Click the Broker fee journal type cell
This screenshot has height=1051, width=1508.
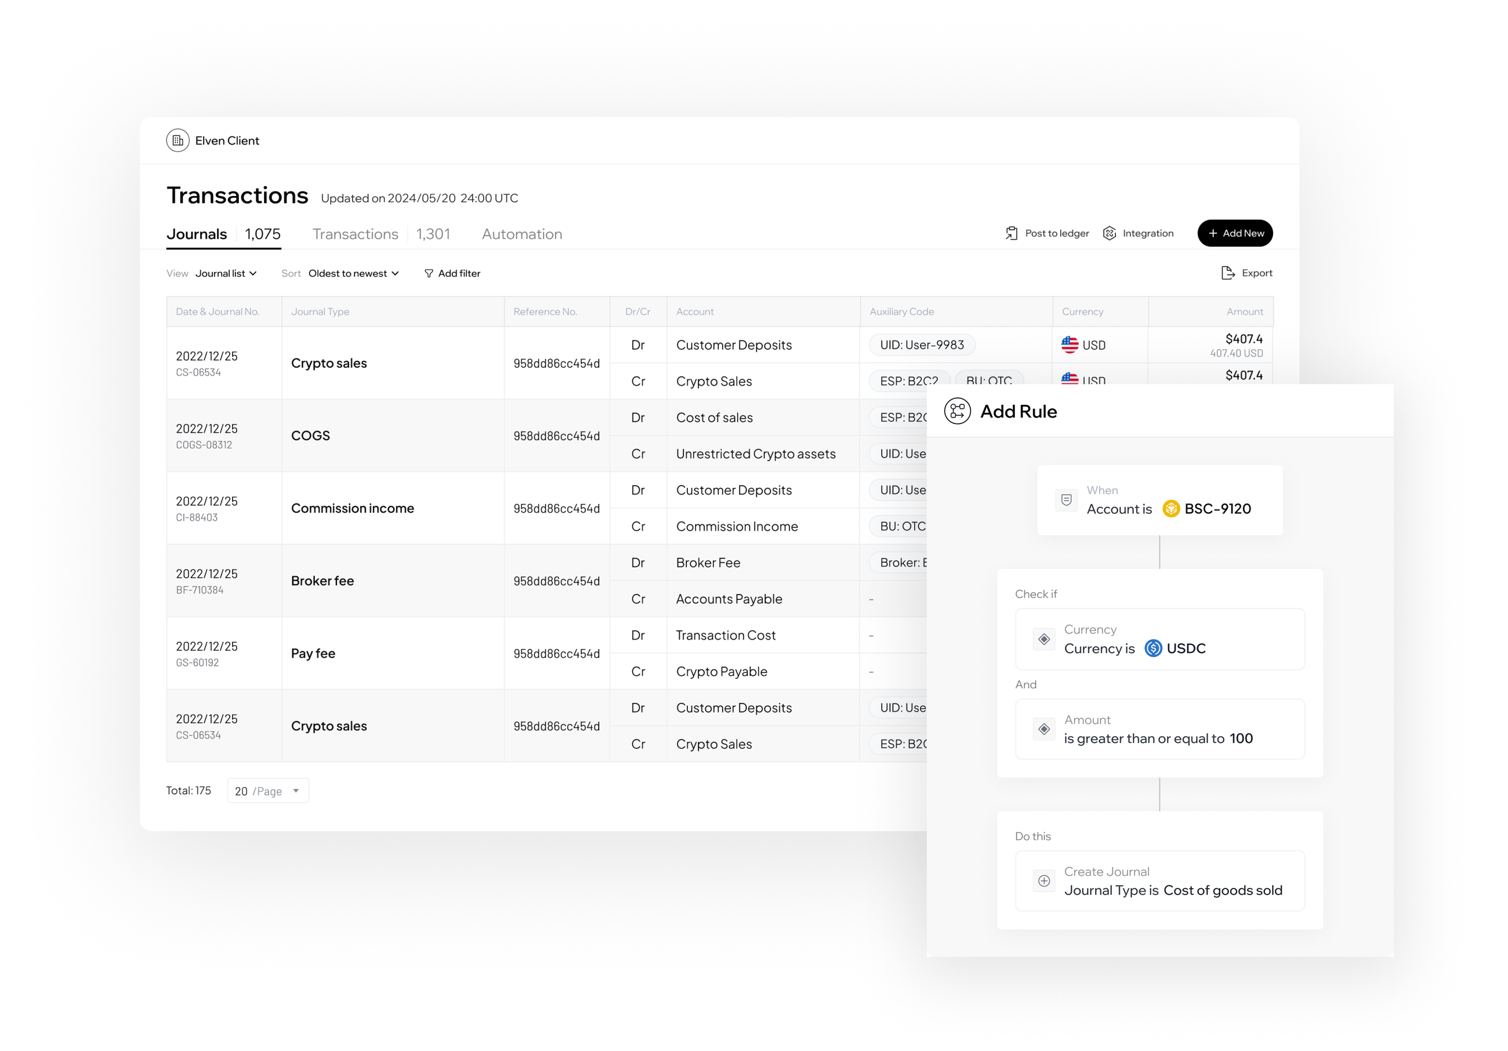click(x=393, y=581)
